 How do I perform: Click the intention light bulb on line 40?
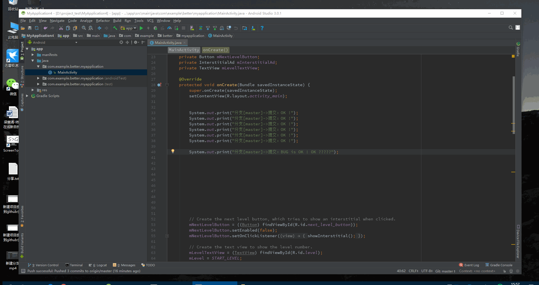point(173,151)
